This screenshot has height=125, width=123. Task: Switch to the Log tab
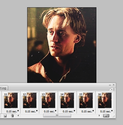tap(3, 88)
